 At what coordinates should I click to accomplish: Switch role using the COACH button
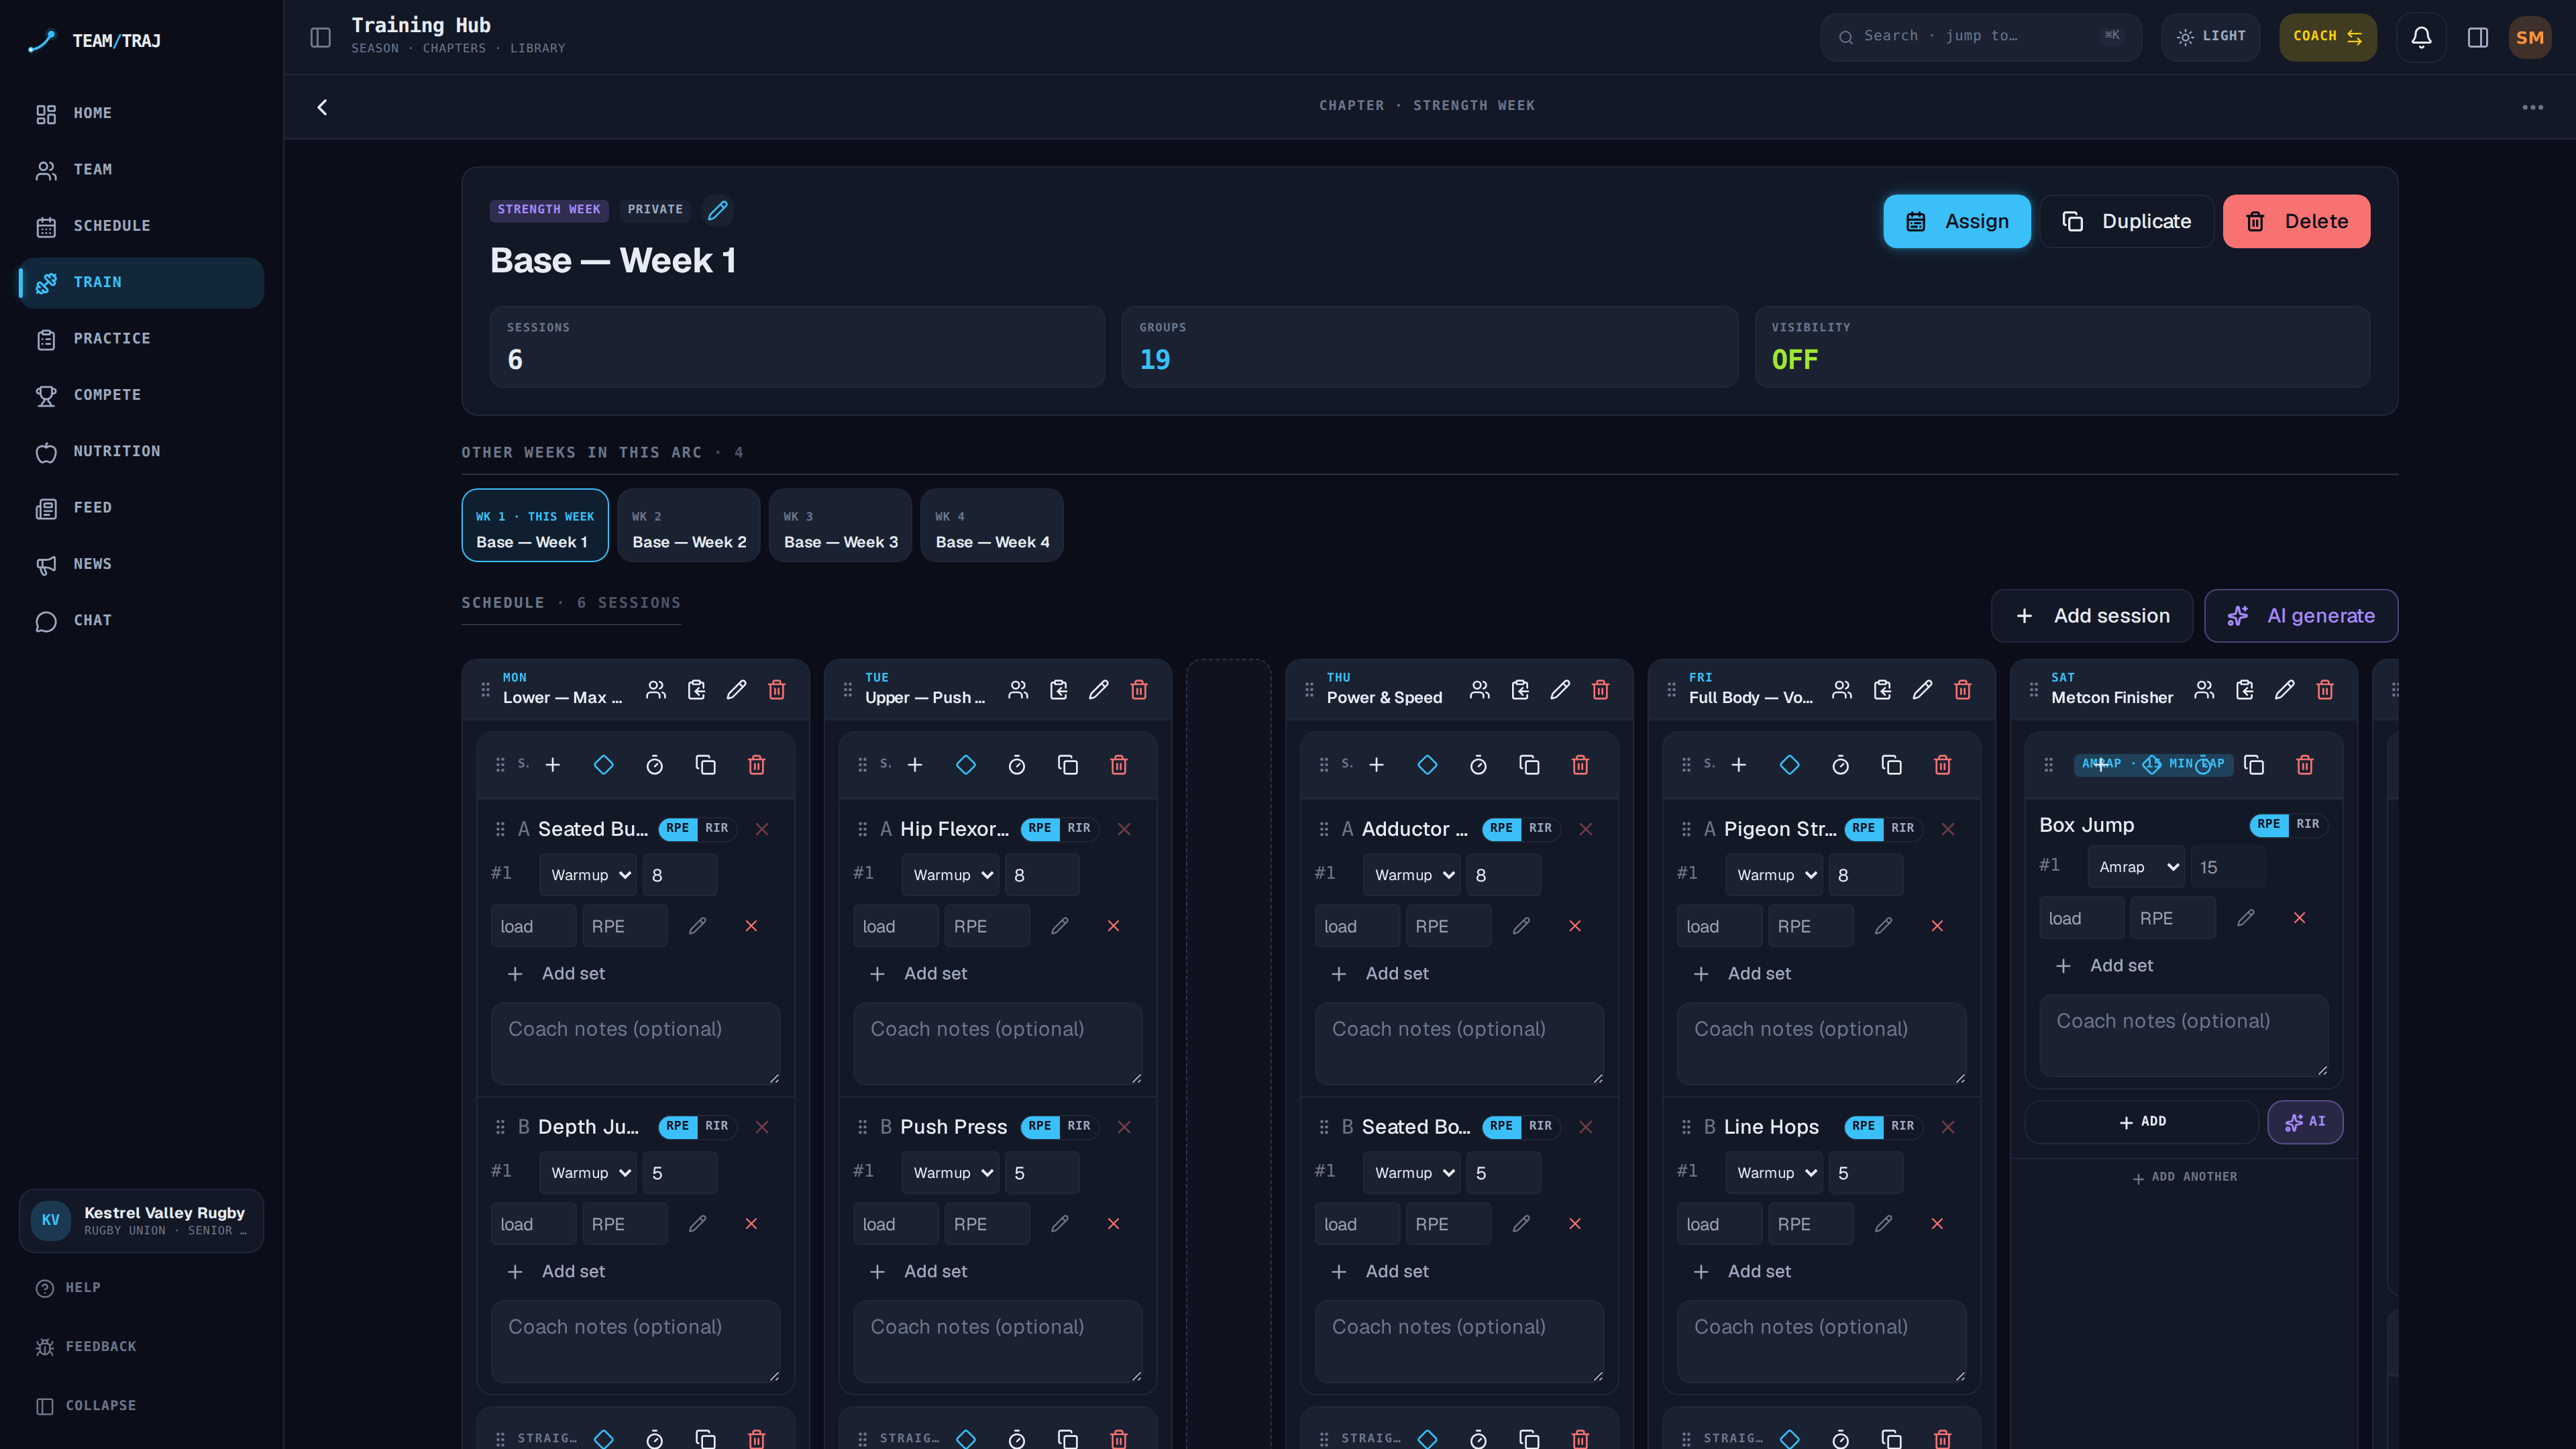2328,37
